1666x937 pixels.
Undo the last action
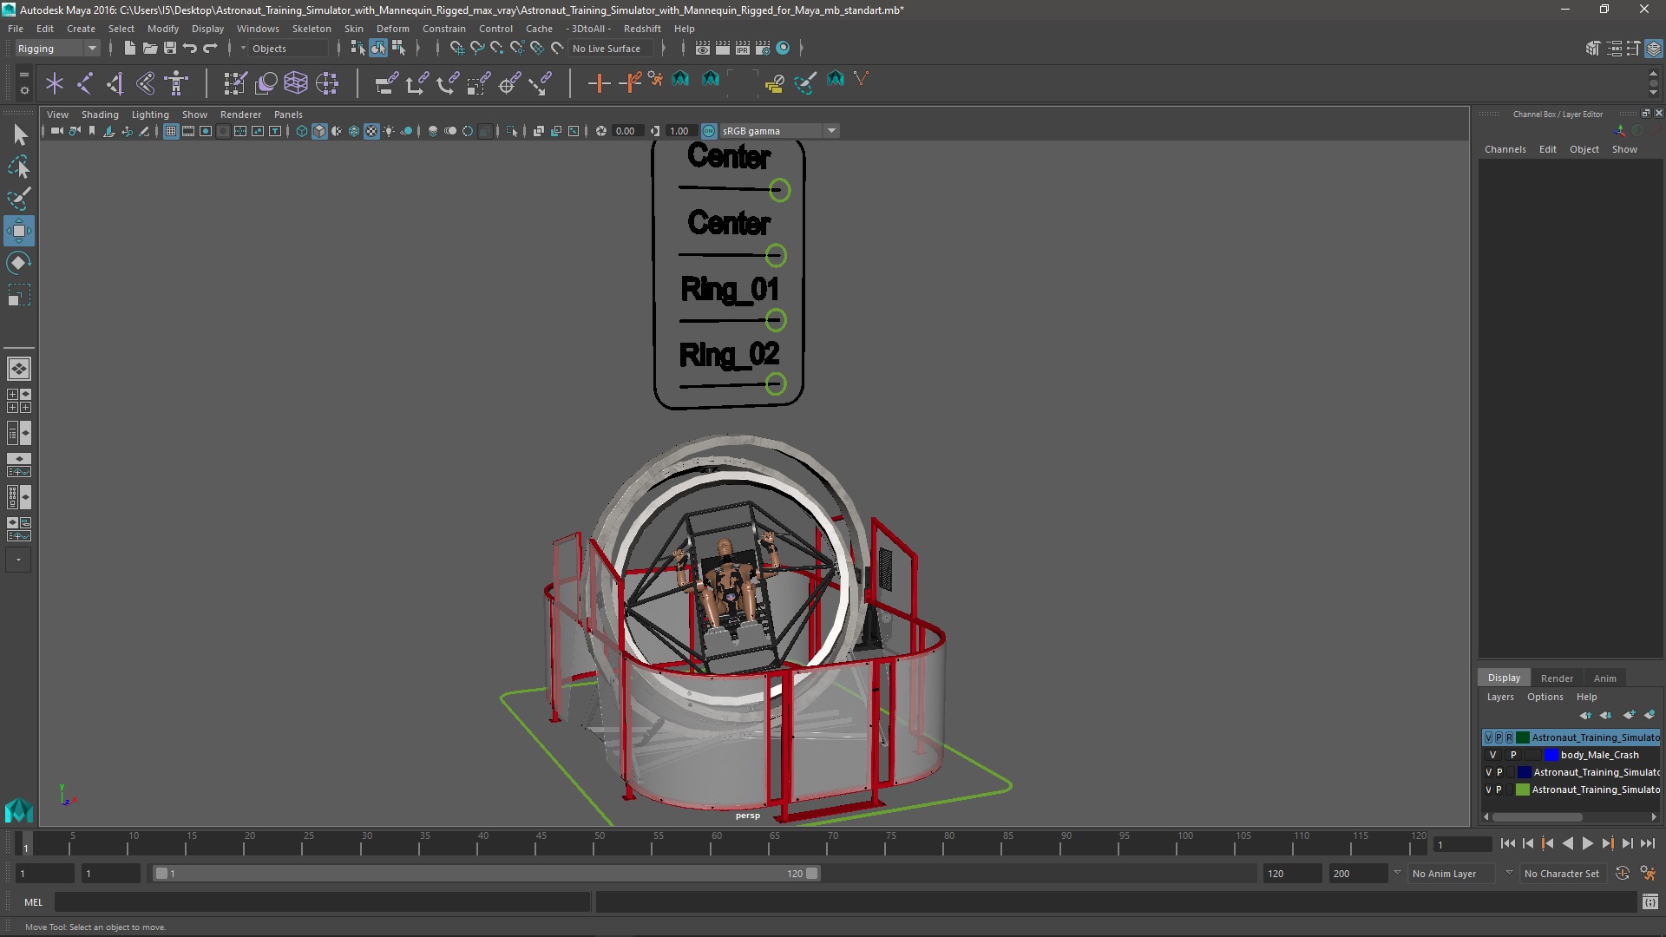click(190, 49)
